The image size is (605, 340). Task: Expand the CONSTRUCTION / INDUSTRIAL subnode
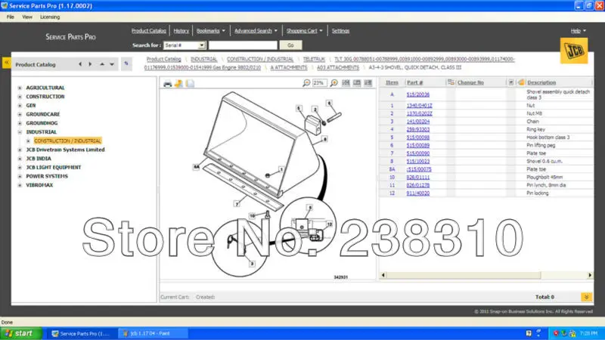click(x=28, y=141)
